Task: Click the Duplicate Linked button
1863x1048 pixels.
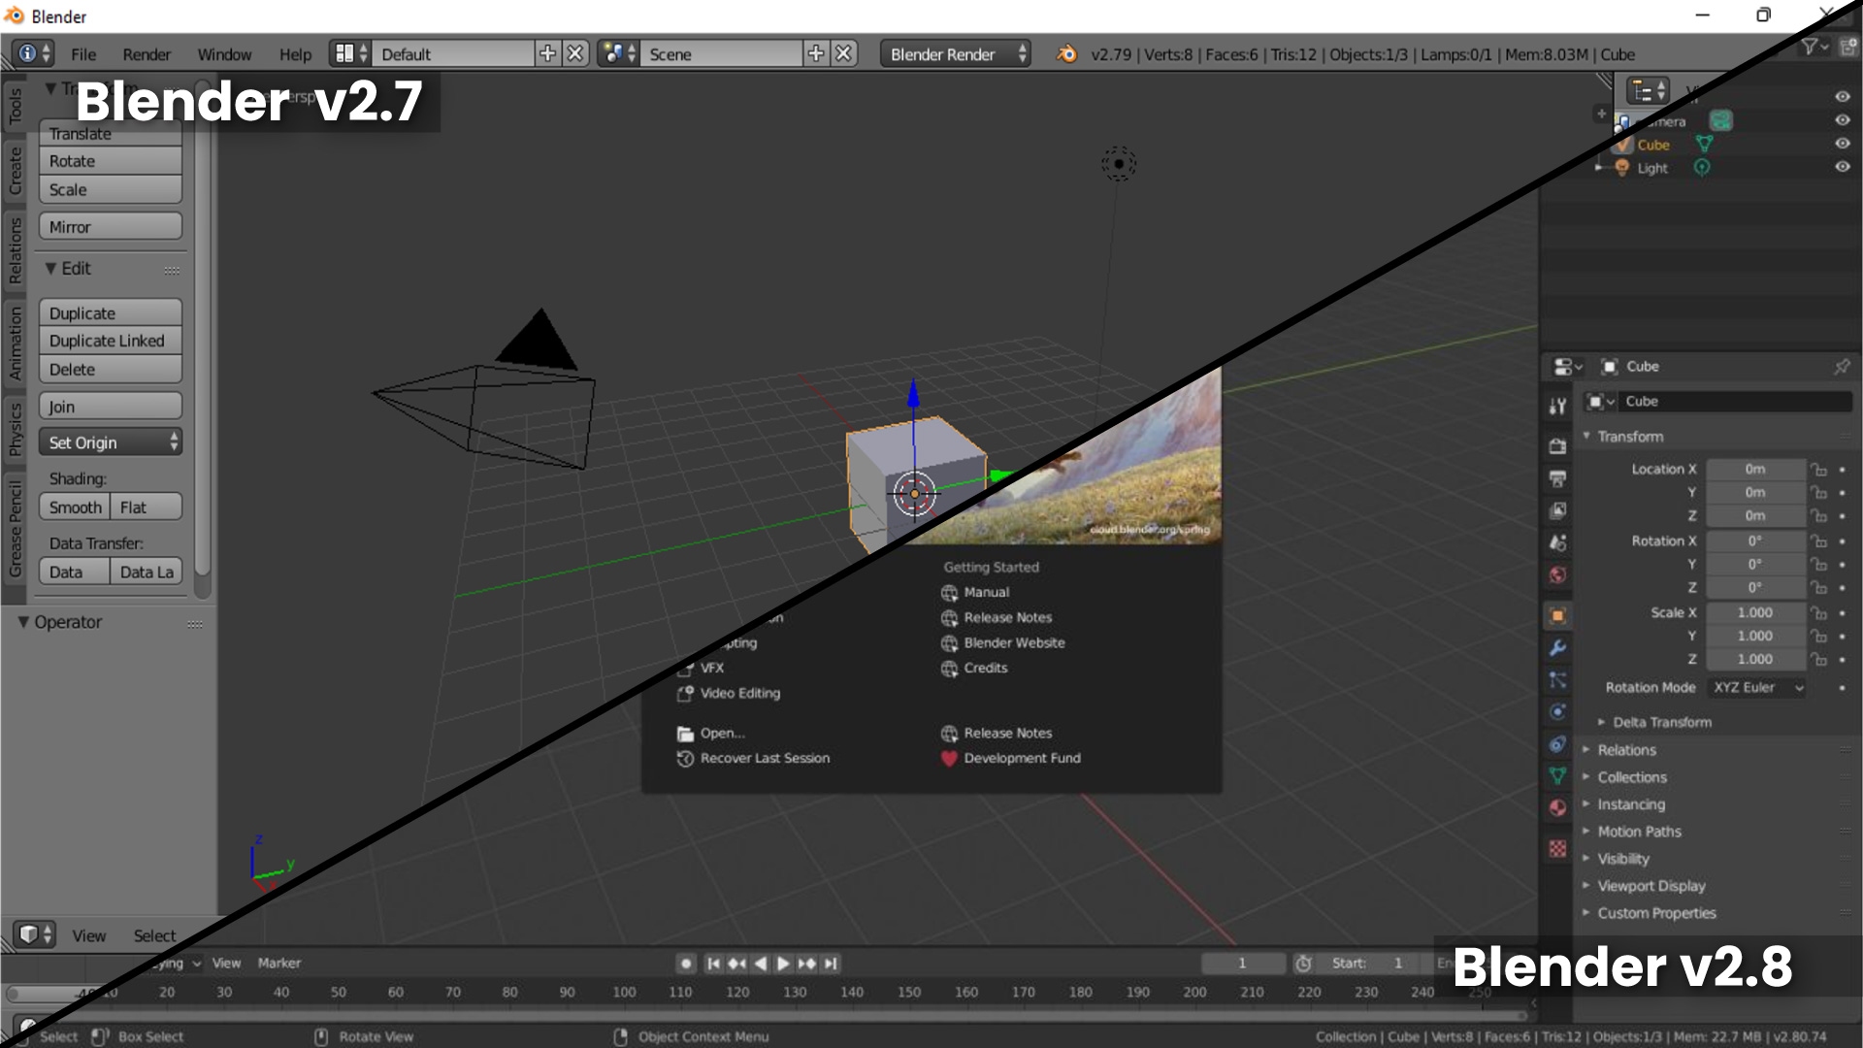Action: click(x=111, y=342)
